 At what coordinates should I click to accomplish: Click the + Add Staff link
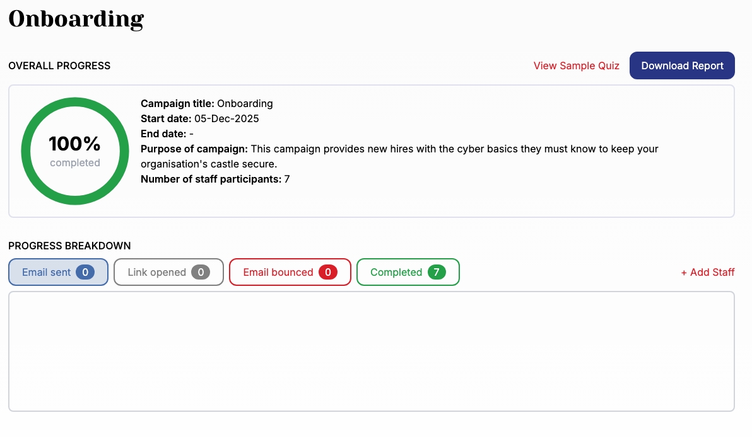(x=707, y=272)
